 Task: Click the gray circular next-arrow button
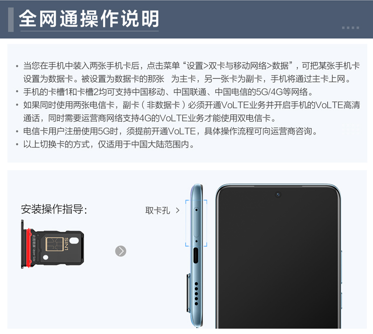[121, 251]
